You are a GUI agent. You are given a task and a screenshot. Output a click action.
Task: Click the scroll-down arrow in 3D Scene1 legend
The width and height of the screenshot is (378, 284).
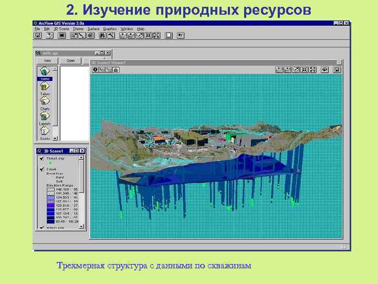pyautogui.click(x=81, y=227)
